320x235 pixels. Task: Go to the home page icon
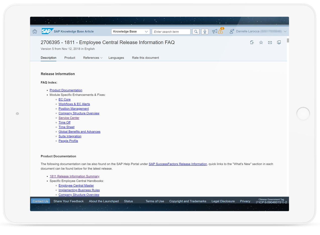[35, 31]
